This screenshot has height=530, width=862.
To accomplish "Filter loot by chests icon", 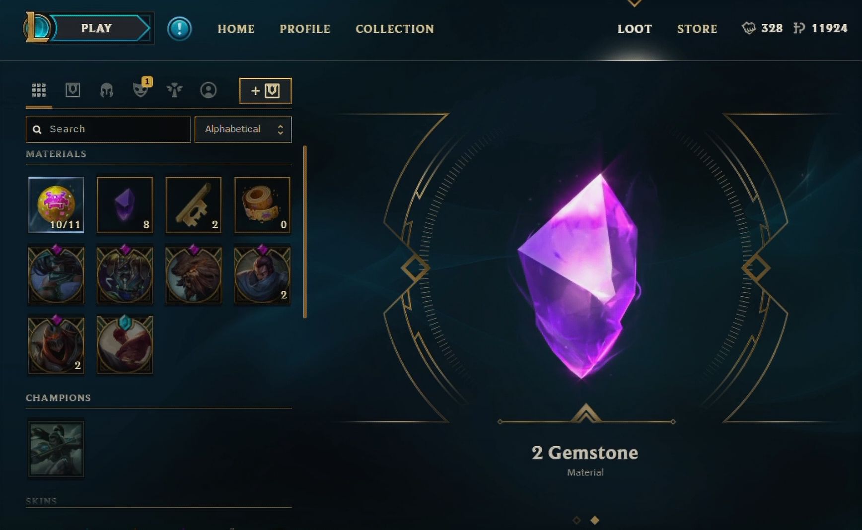I will (72, 90).
